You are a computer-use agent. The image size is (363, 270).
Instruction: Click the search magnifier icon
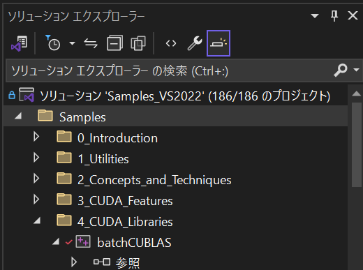pos(341,70)
